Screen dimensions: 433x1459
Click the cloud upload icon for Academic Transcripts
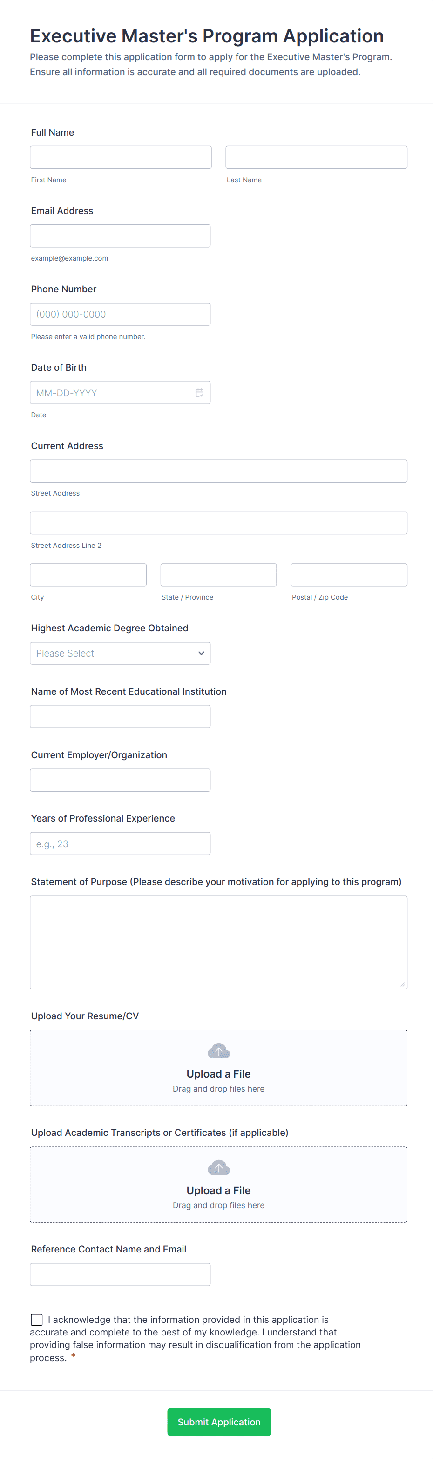click(219, 1167)
